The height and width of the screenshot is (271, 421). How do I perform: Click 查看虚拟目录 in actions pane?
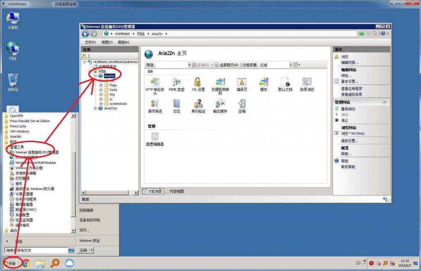coord(352,94)
